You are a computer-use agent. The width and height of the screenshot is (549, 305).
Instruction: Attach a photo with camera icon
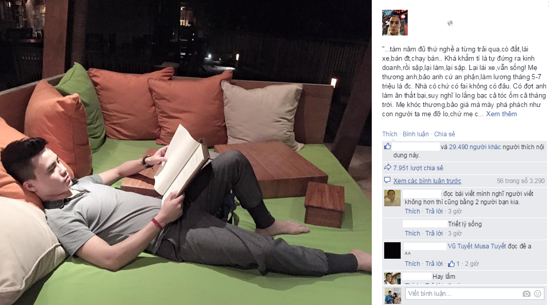[526, 294]
